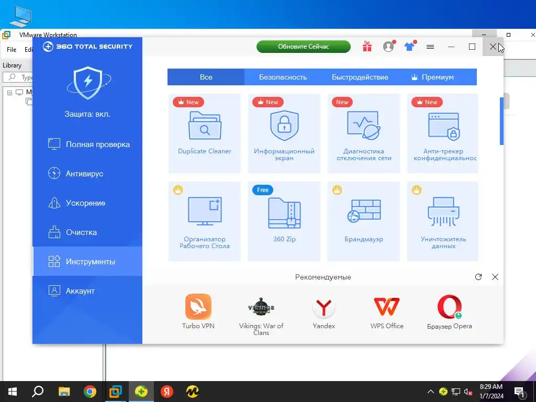This screenshot has height=402, width=536.
Task: Click the Turbo VPN recommended app
Action: pos(198,311)
